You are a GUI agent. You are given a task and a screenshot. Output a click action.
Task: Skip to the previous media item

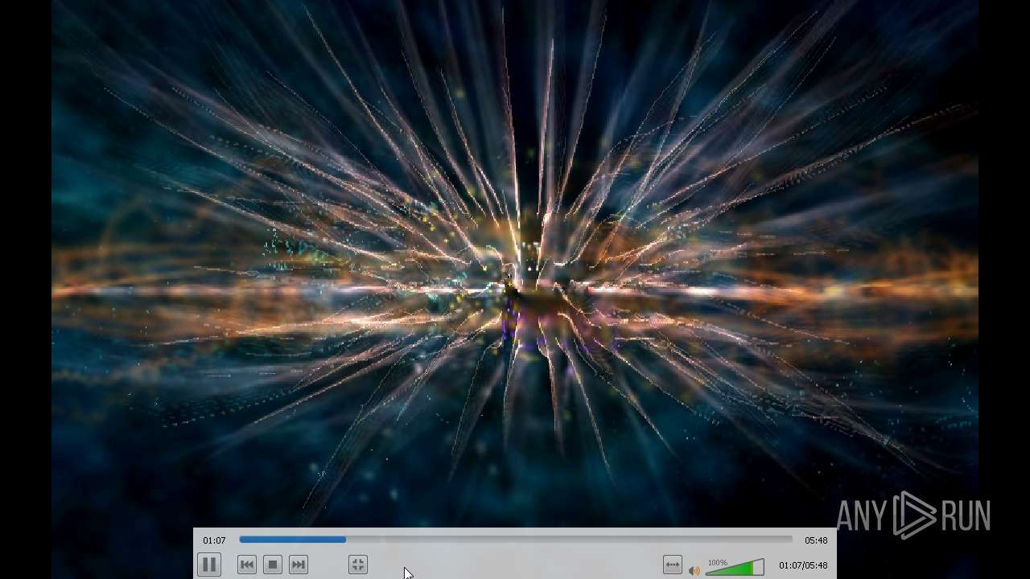point(247,565)
